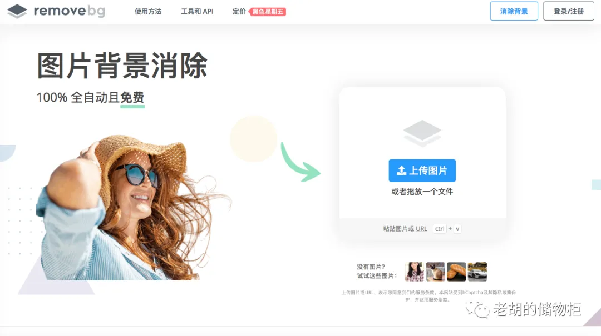
Task: Select the woman sample thumbnail
Action: coord(415,272)
